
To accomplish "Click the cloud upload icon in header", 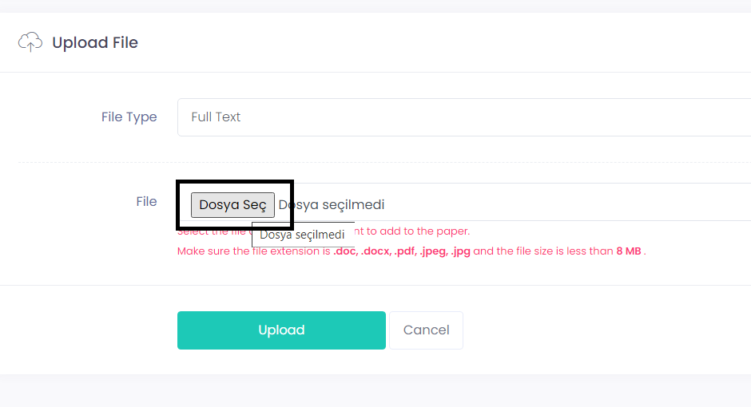I will pos(30,42).
